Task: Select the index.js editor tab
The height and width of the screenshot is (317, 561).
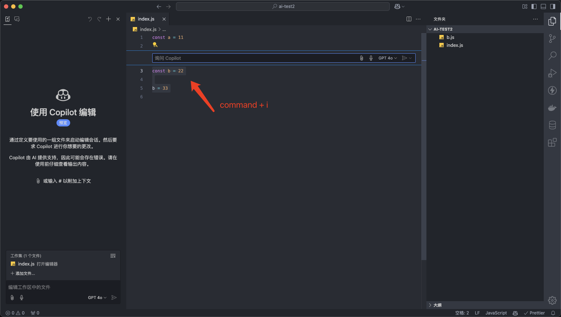Action: pyautogui.click(x=148, y=19)
